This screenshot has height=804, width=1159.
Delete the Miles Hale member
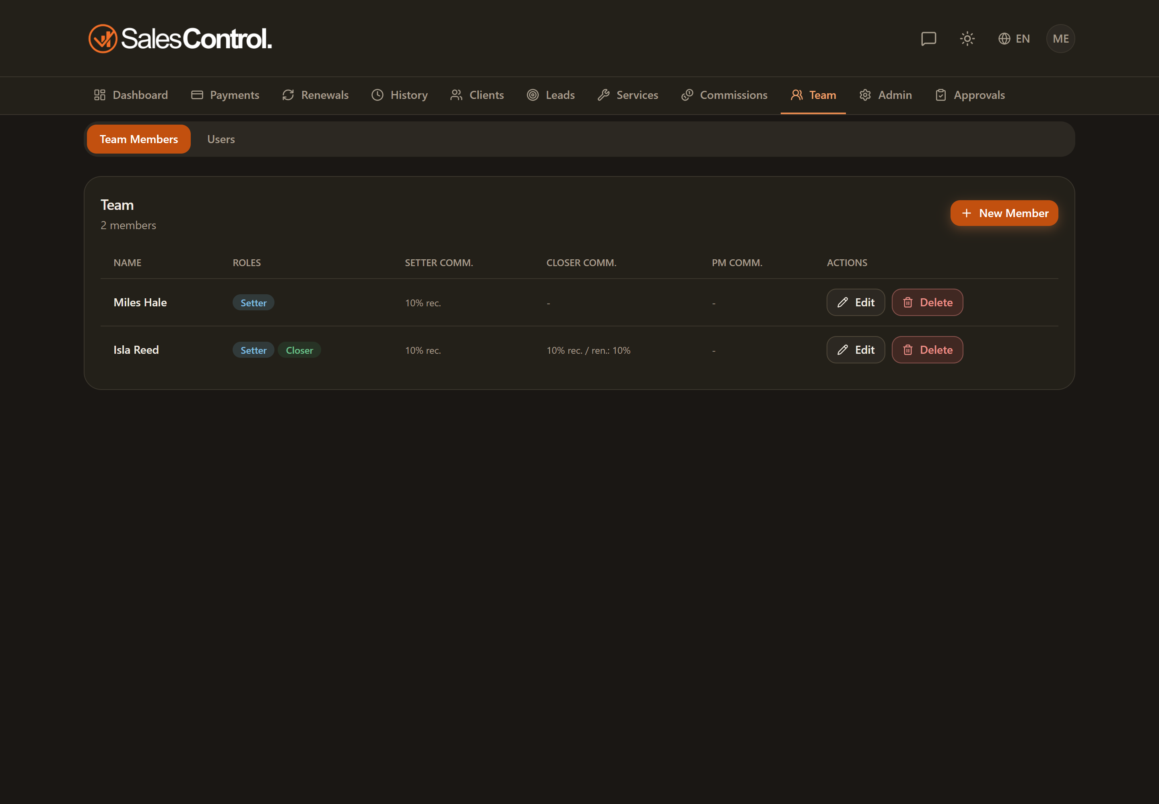coord(927,302)
